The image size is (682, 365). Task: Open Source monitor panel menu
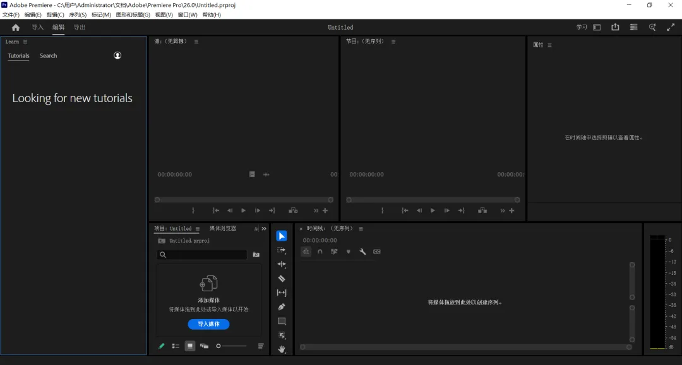click(x=196, y=42)
